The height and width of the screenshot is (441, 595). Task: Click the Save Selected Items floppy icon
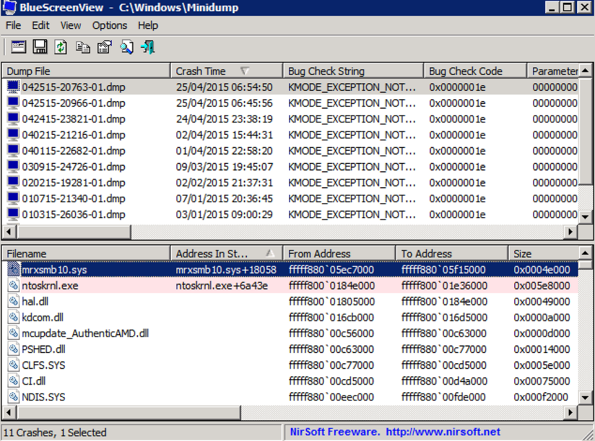pos(40,47)
